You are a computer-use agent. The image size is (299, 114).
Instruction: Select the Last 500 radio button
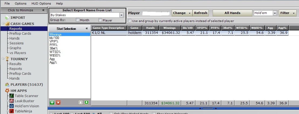coord(72,114)
